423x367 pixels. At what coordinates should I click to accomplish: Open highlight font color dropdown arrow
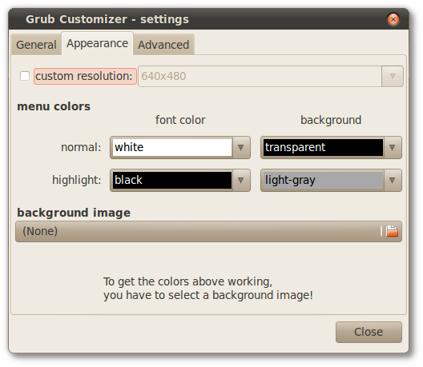(240, 180)
